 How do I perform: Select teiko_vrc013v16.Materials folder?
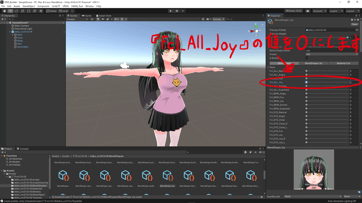[28, 189]
